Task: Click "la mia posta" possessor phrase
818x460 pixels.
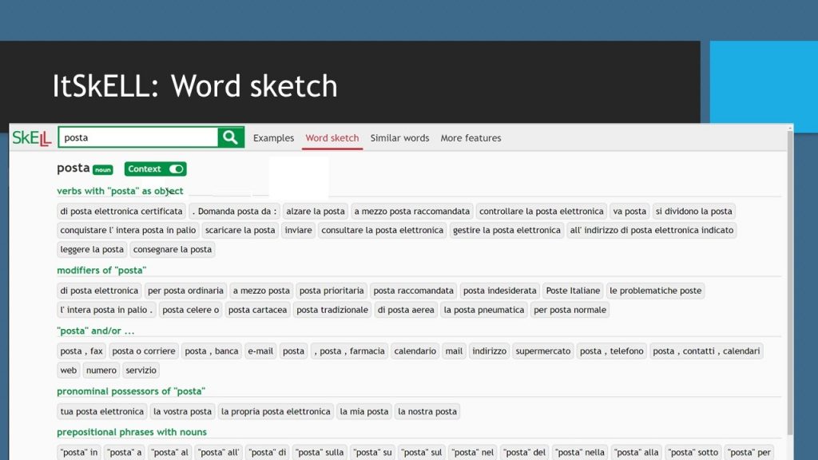Action: coord(364,411)
